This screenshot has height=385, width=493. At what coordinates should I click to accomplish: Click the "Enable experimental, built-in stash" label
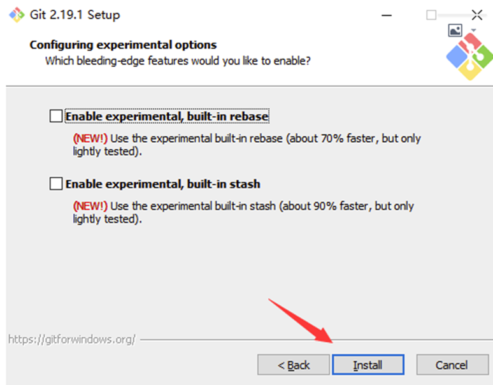[162, 184]
